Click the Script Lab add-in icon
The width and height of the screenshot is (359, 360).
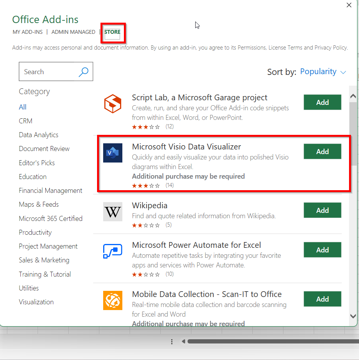tap(112, 104)
